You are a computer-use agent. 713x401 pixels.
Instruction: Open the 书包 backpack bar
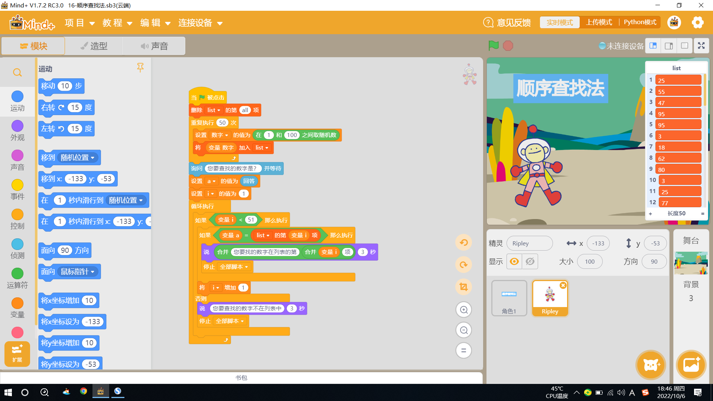241,378
